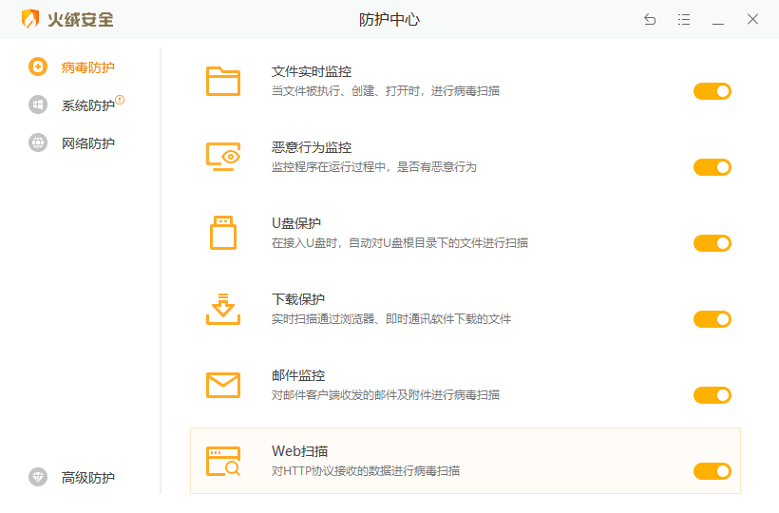Disable the 邮件监控 toggle switch
779x513 pixels.
(712, 395)
